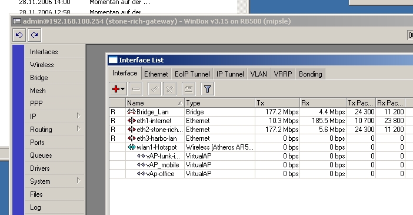
Task: Click the eth1-internet ethernet icon
Action: tap(131, 121)
